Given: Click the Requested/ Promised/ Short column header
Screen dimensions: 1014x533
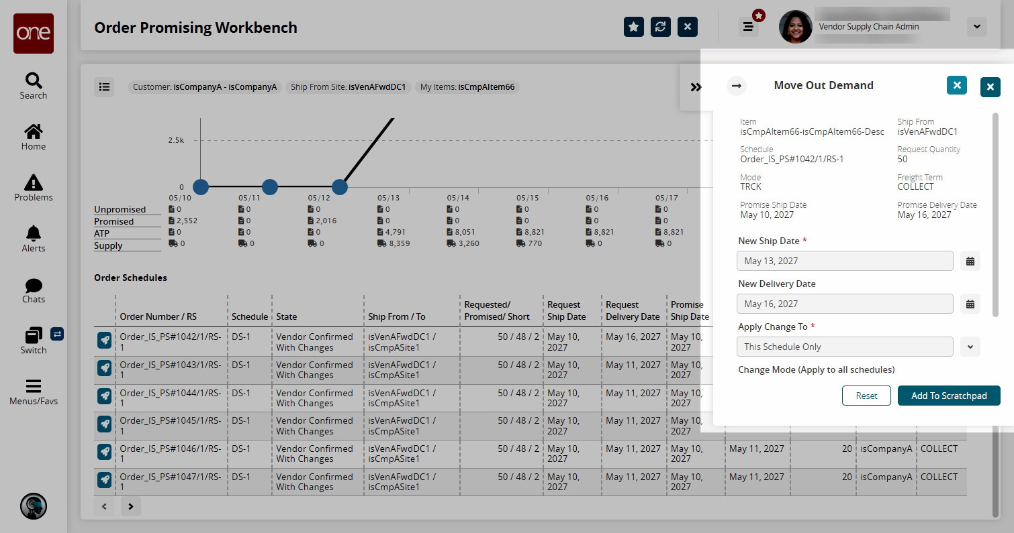Looking at the screenshot, I should coord(497,310).
